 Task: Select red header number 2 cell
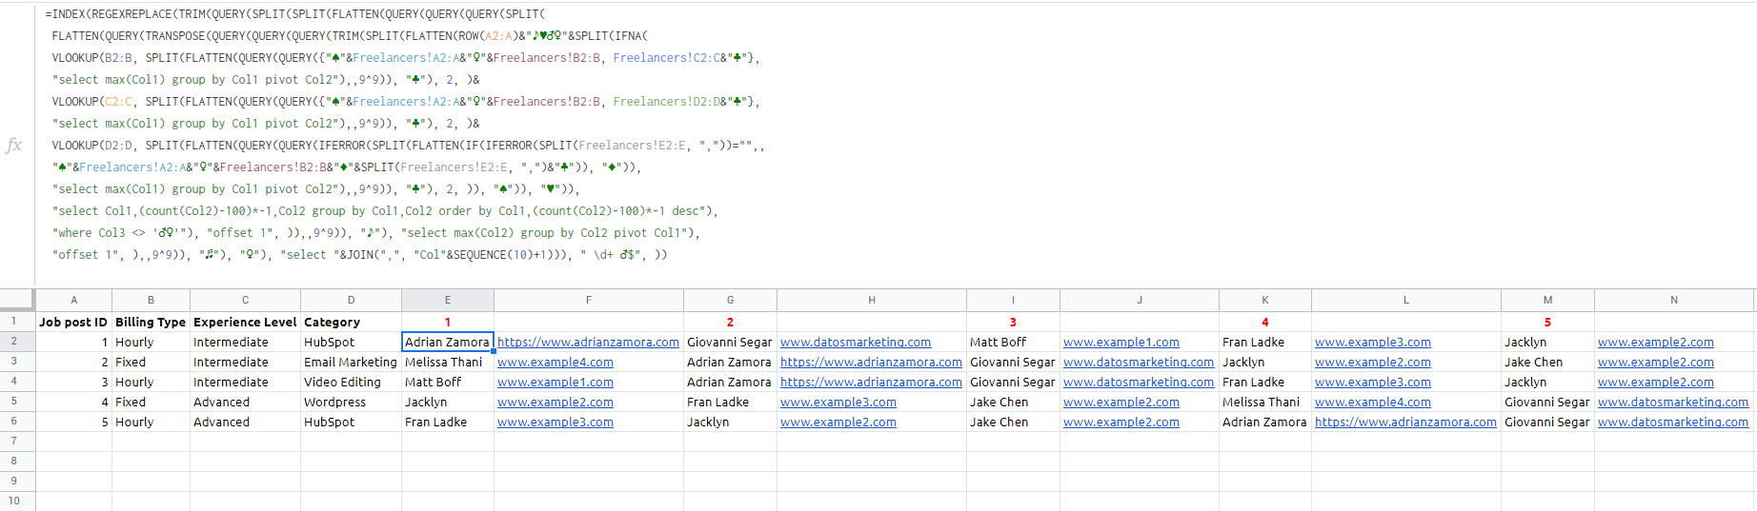(x=730, y=322)
